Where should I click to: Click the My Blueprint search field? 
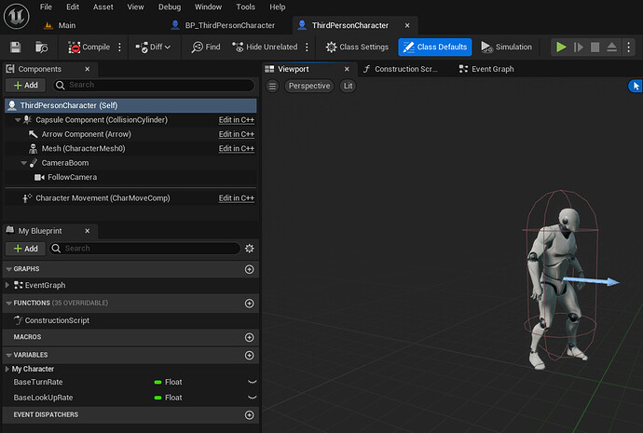(144, 249)
